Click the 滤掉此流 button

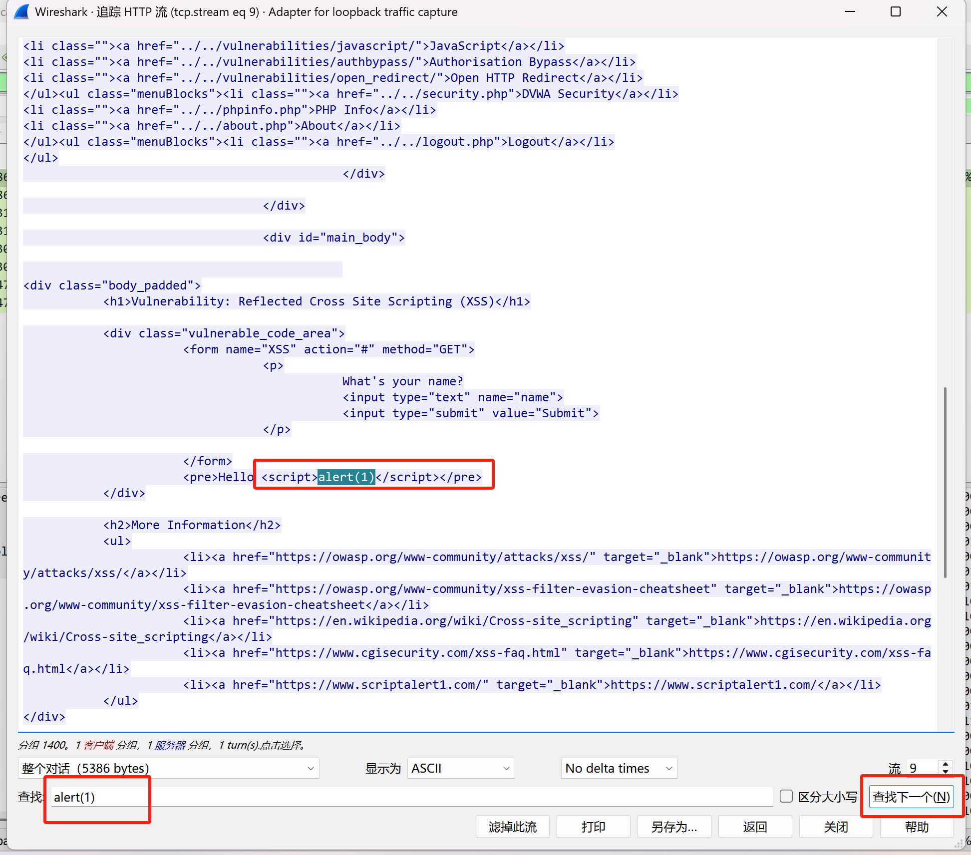click(x=512, y=827)
